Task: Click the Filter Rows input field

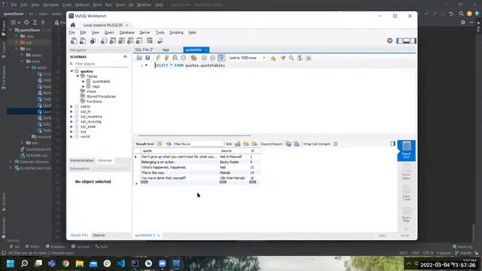Action: click(x=208, y=144)
